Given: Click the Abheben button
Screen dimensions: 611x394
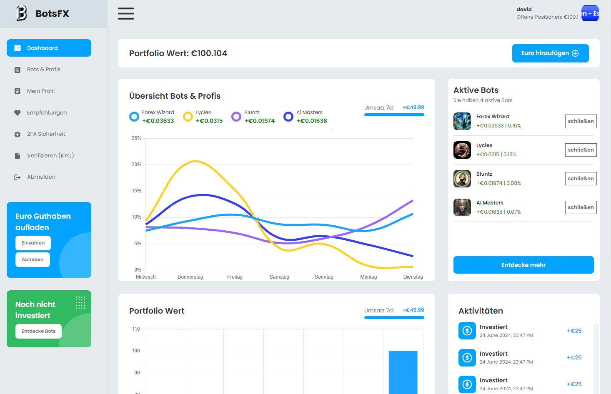Looking at the screenshot, I should pos(33,260).
